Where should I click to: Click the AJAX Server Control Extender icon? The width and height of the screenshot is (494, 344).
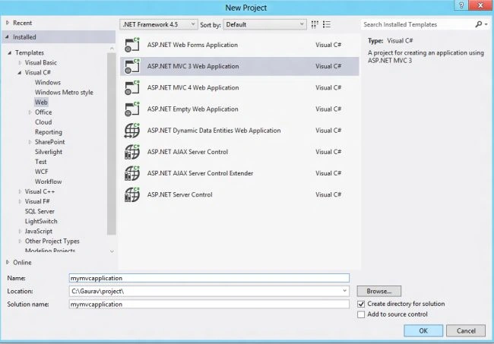click(132, 173)
